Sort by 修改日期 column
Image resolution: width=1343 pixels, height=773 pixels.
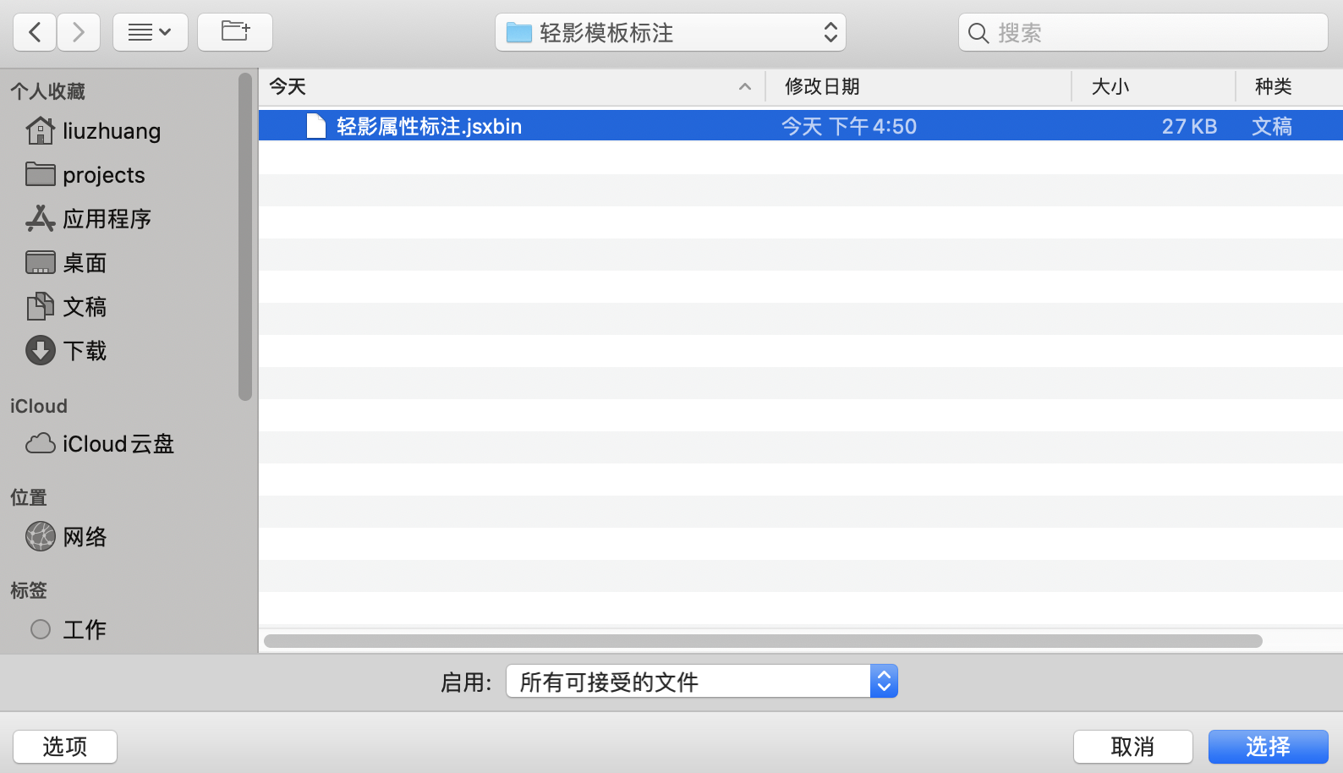(x=918, y=86)
